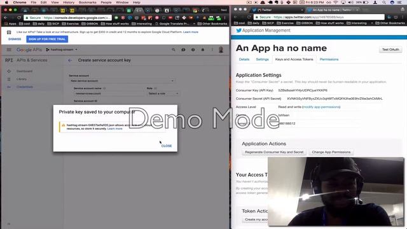Click the webcam video overlay thumbnail
Viewport: 407px width, 229px height.
(336, 191)
